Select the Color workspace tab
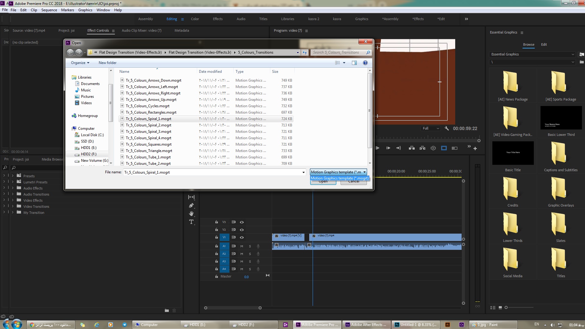The image size is (585, 329). pyautogui.click(x=195, y=19)
